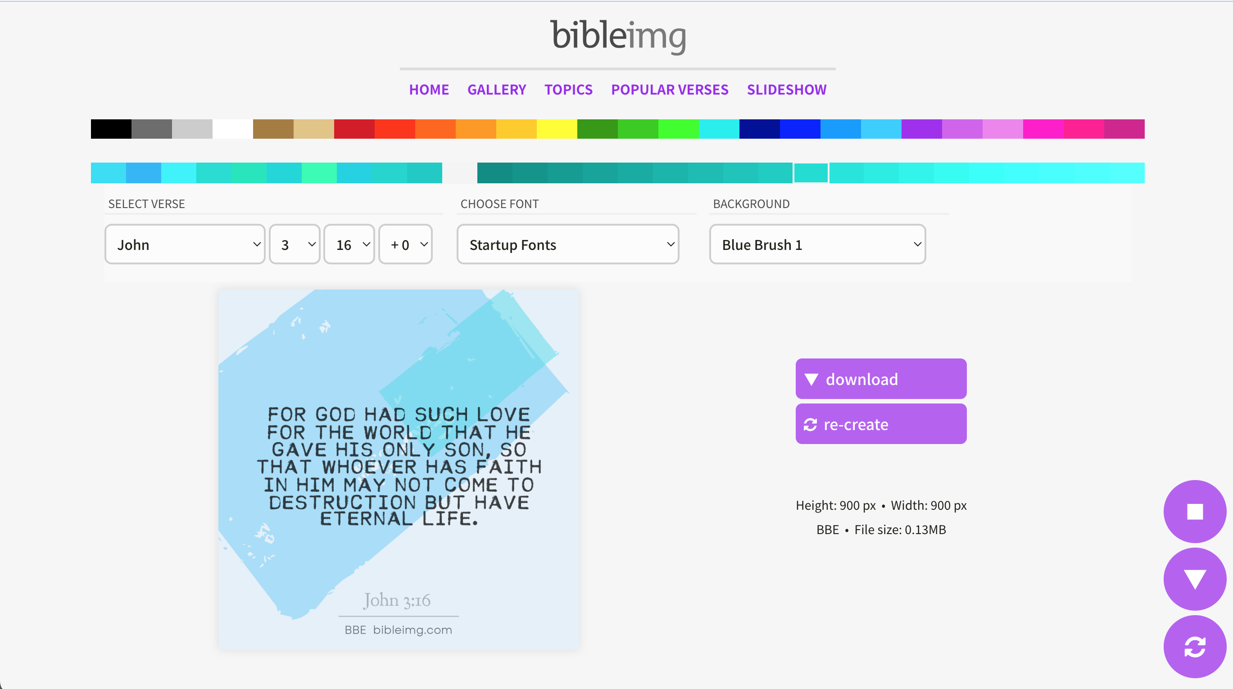This screenshot has height=689, width=1233.
Task: Expand the chapter dropdown showing 3
Action: pos(295,244)
